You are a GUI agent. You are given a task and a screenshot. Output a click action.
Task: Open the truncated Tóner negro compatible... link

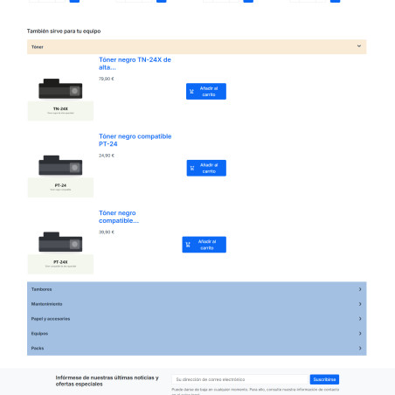(119, 217)
